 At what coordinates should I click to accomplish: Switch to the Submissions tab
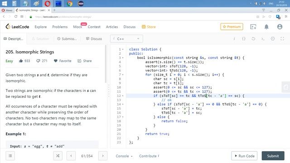[x=67, y=39]
